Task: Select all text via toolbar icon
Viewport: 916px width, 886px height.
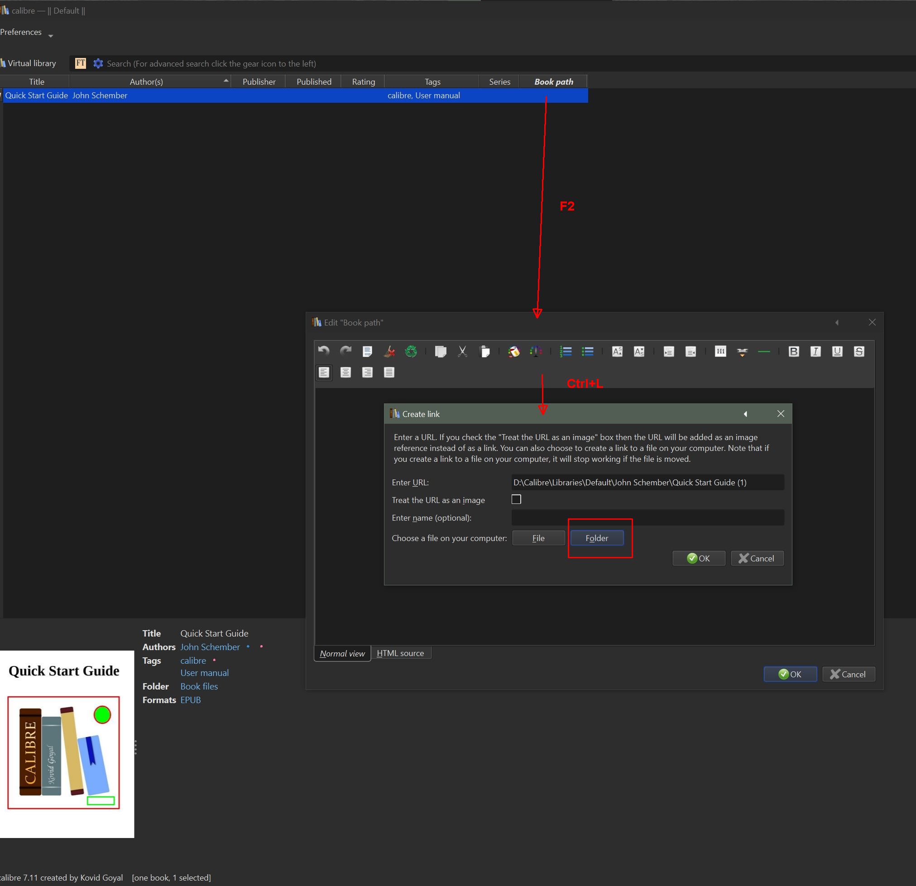Action: [367, 351]
